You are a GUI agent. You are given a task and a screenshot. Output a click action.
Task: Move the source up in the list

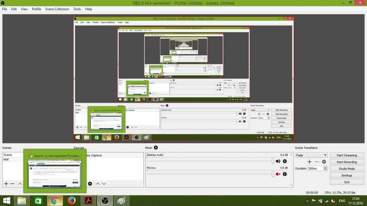[98, 184]
